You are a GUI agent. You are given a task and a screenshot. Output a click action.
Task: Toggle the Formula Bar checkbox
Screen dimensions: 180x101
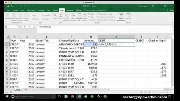point(40,15)
